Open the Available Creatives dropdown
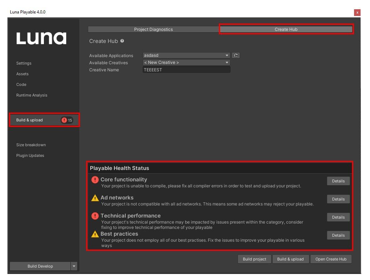The image size is (370, 280). point(186,62)
